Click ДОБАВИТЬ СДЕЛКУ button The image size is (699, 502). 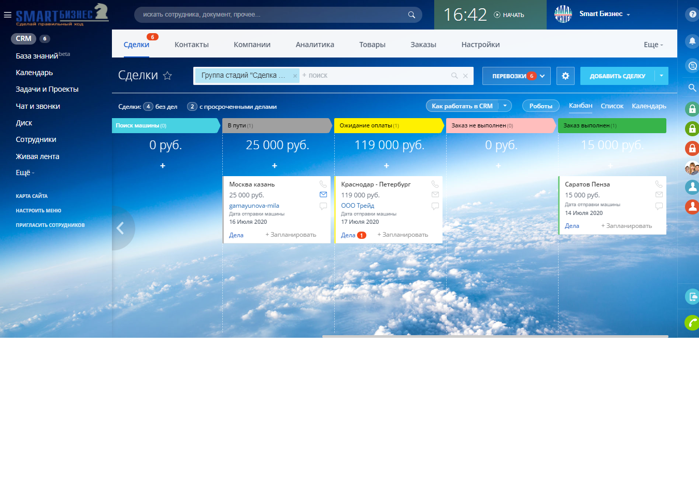[x=618, y=76]
